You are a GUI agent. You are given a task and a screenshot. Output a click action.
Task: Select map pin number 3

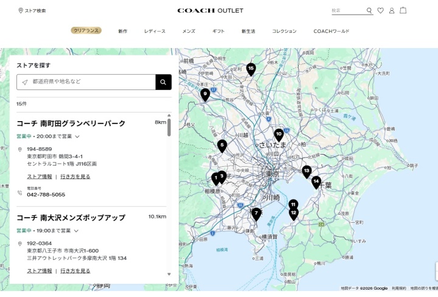(223, 178)
